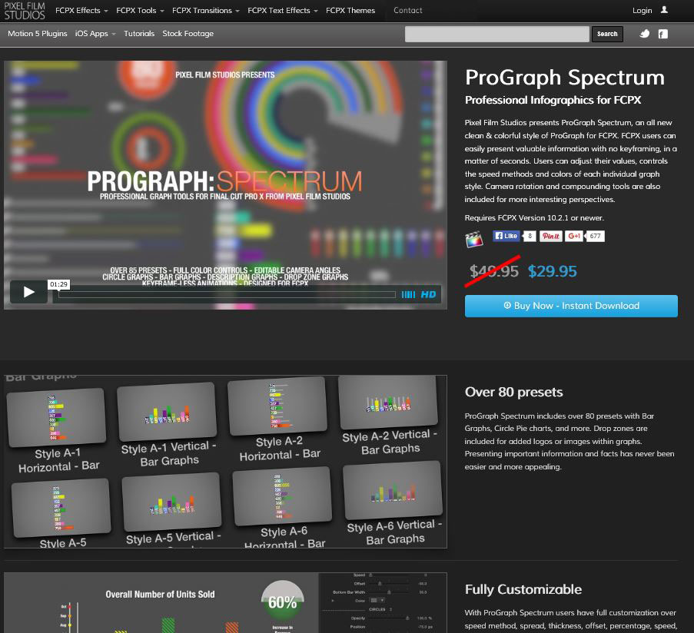The height and width of the screenshot is (633, 694).
Task: Expand the FCPX Tools dropdown menu
Action: (140, 11)
